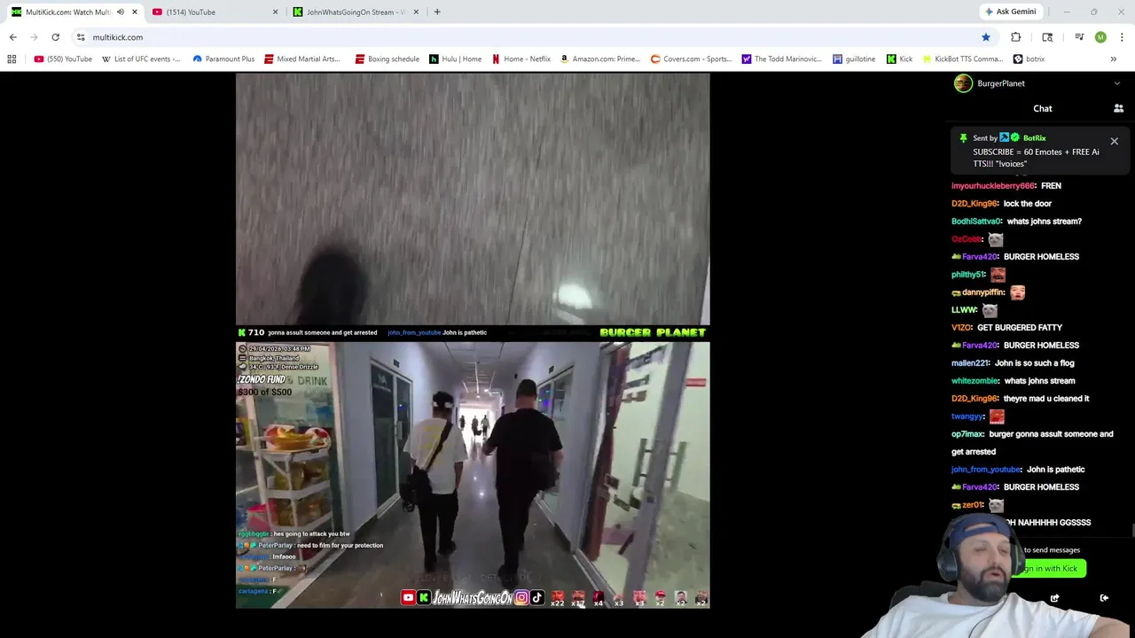Click the green pin icon on pinned message
This screenshot has height=638, width=1135.
pyautogui.click(x=962, y=138)
